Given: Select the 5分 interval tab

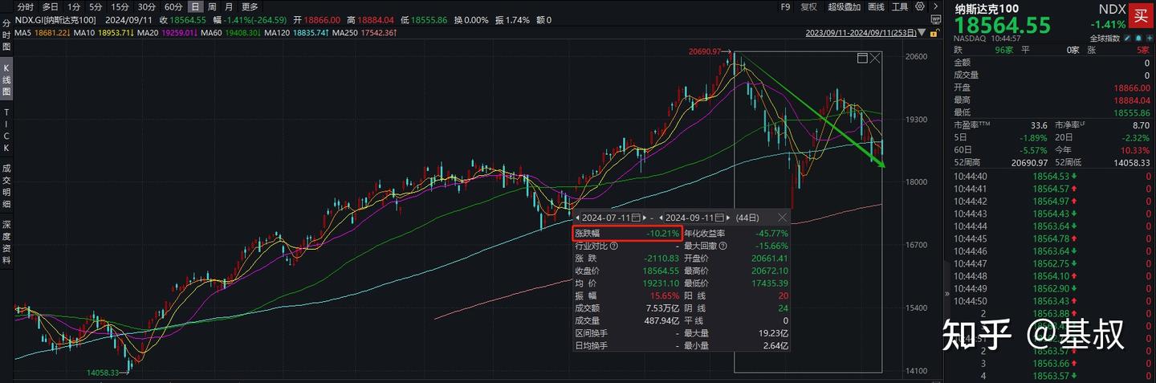Looking at the screenshot, I should [96, 6].
